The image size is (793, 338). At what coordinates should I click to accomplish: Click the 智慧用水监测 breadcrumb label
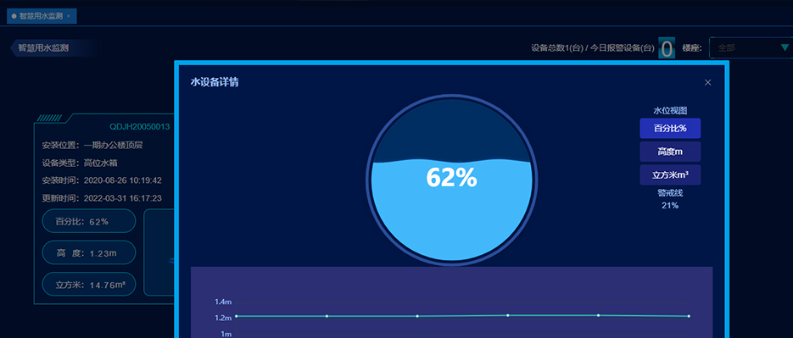point(43,48)
